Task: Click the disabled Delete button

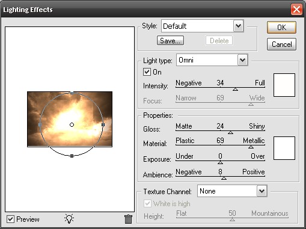Action: 219,41
